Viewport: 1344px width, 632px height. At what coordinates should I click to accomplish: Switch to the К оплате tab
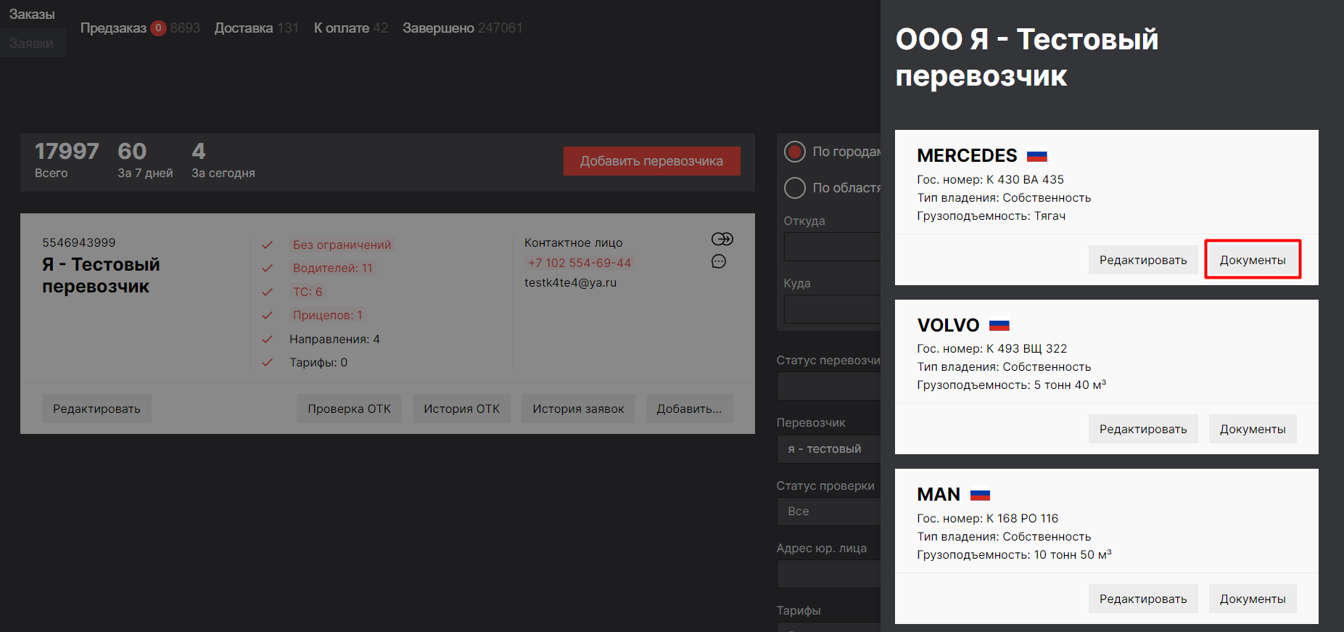click(342, 28)
